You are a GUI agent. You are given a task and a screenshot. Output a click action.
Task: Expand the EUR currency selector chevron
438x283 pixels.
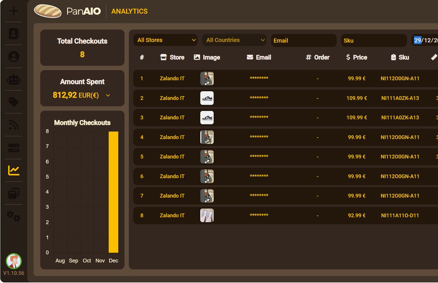(x=108, y=95)
